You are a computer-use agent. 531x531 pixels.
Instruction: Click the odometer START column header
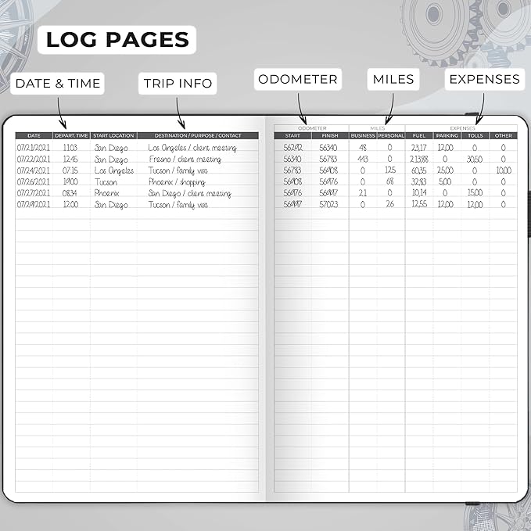292,136
